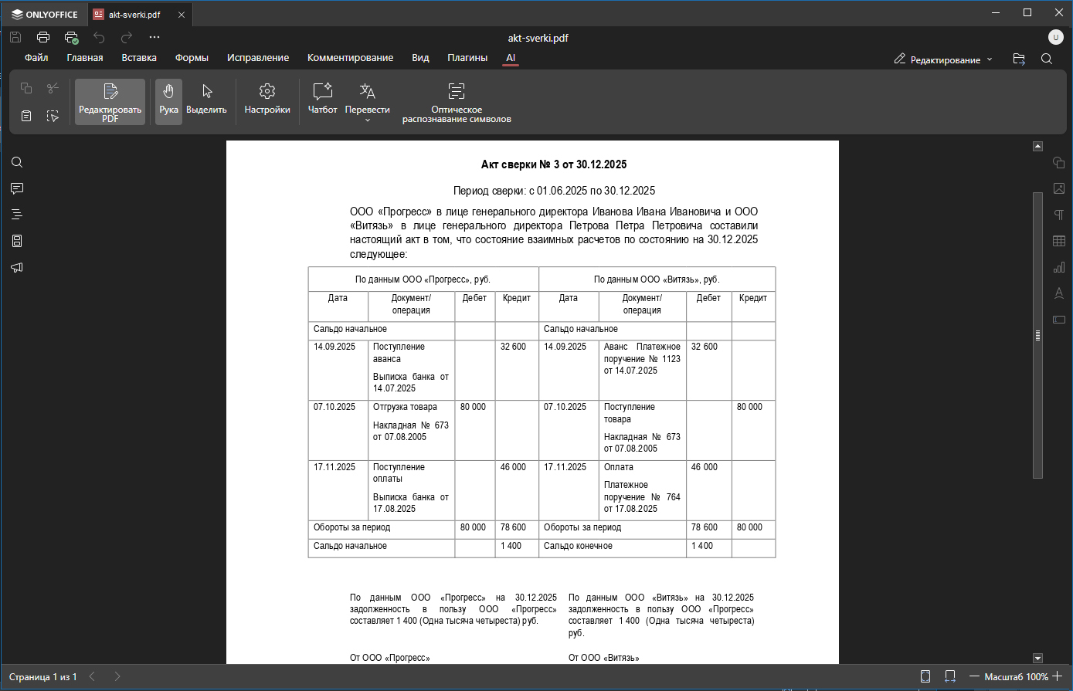Click the vertical scrollbar thumb

(x=1037, y=335)
